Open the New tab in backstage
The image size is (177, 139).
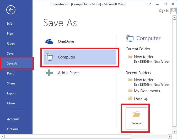(10, 33)
